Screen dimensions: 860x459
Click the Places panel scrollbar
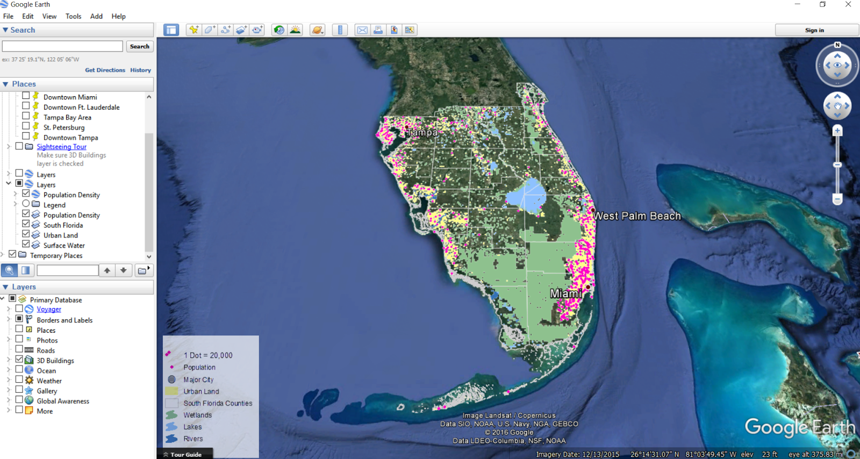149,192
